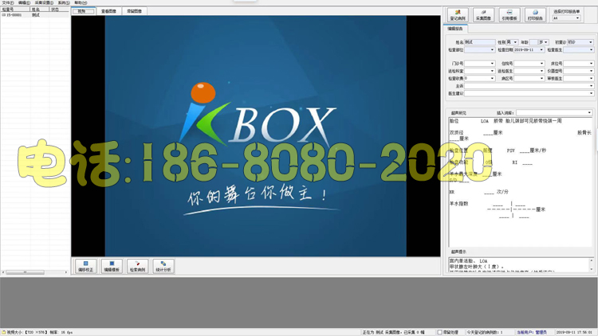This screenshot has width=598, height=336.
Task: Click the 编辑模板 edit template button
Action: [x=112, y=266]
